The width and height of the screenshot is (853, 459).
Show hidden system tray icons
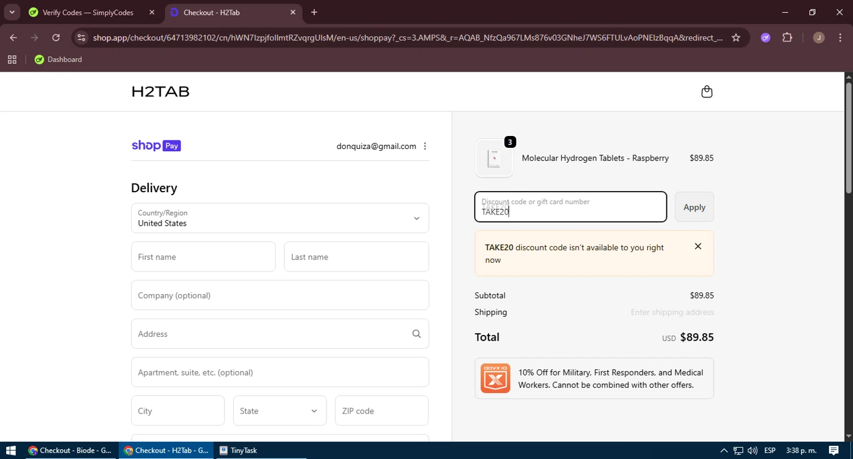pos(724,450)
